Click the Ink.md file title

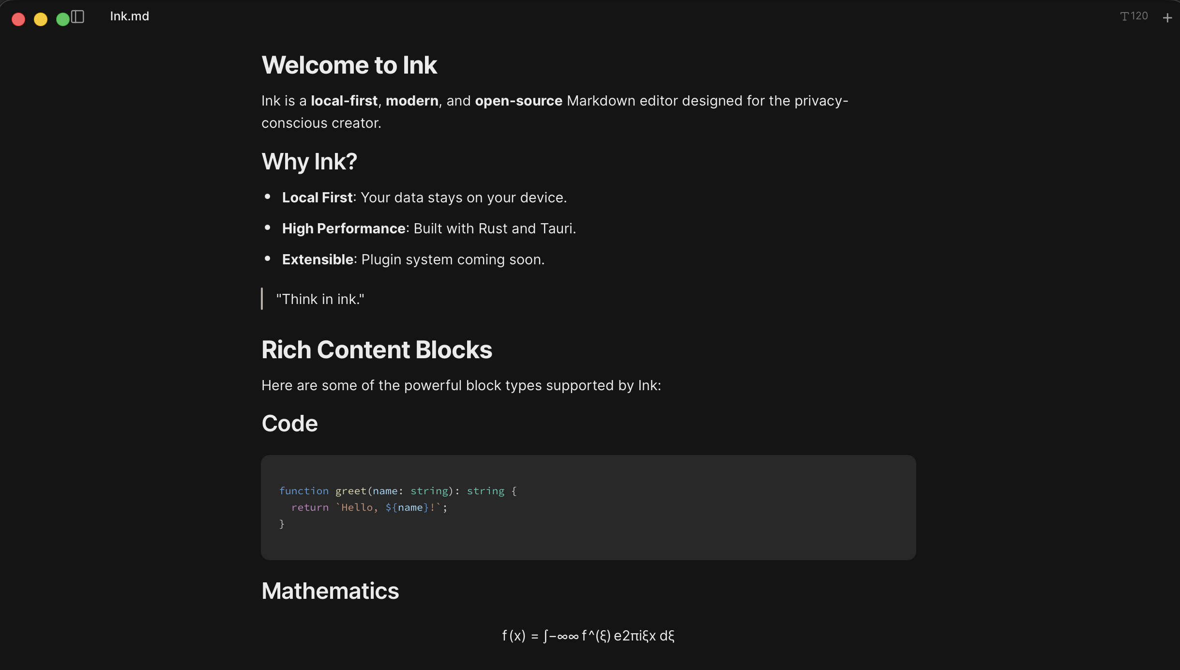click(129, 16)
